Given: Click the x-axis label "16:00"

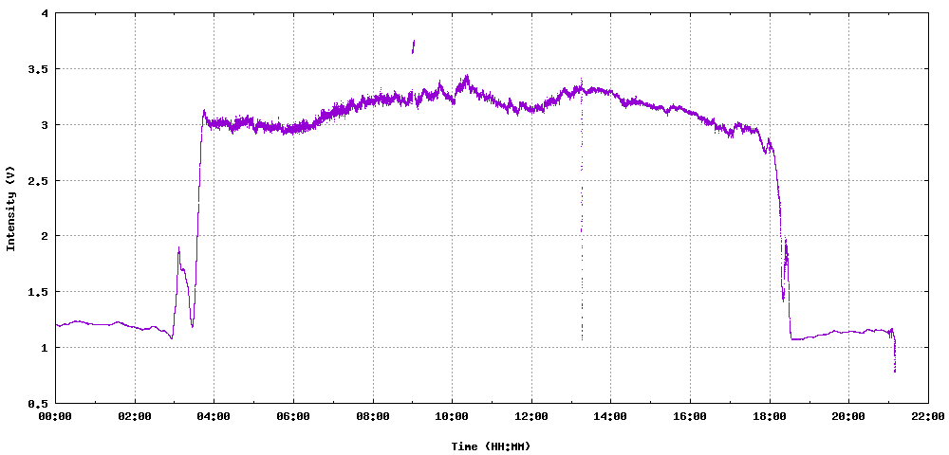Looking at the screenshot, I should click(690, 417).
